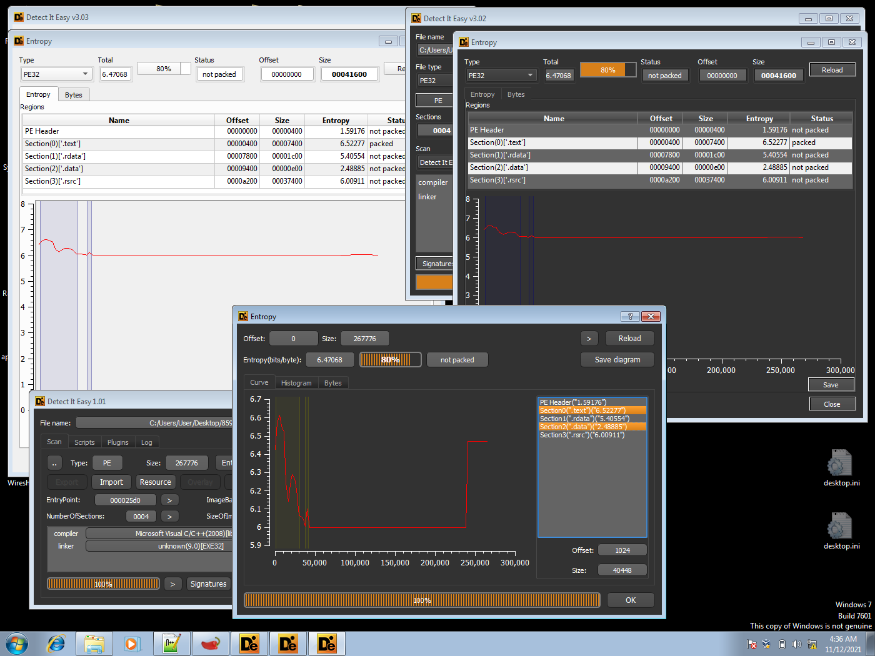Image resolution: width=875 pixels, height=656 pixels.
Task: Select Section2(".data") entry in region list
Action: pos(592,427)
